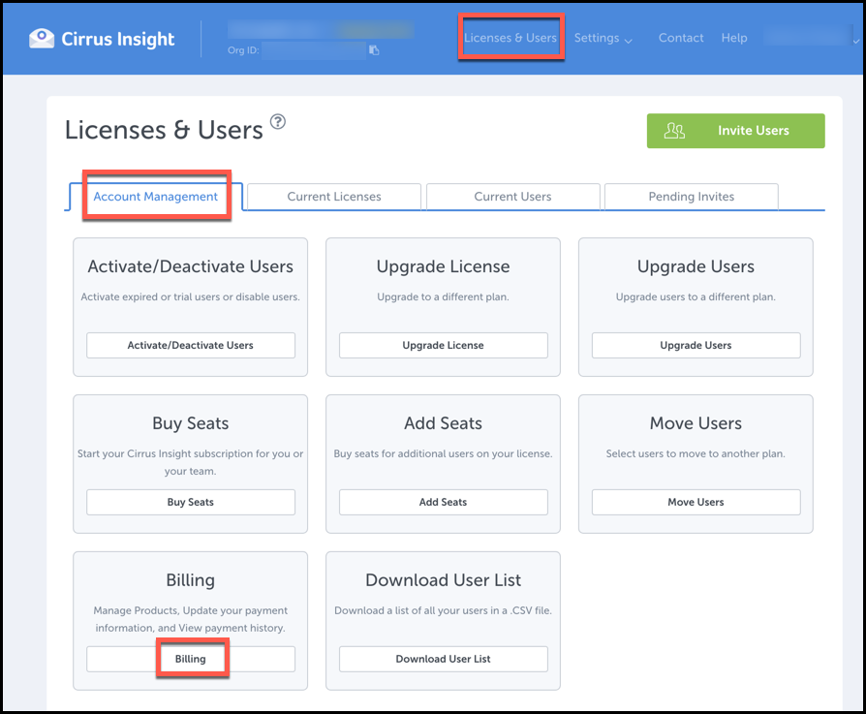Click 'Manage Products, Update your payment' description
Image resolution: width=866 pixels, height=714 pixels.
click(x=191, y=619)
